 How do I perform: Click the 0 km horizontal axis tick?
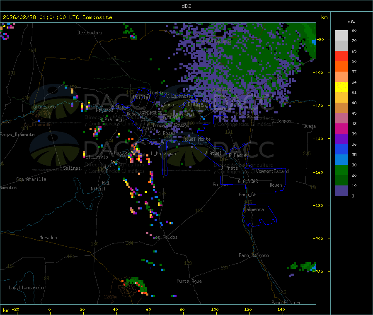tap(49, 309)
